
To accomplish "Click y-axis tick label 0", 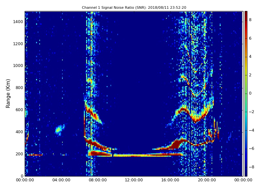I will pos(22,176).
